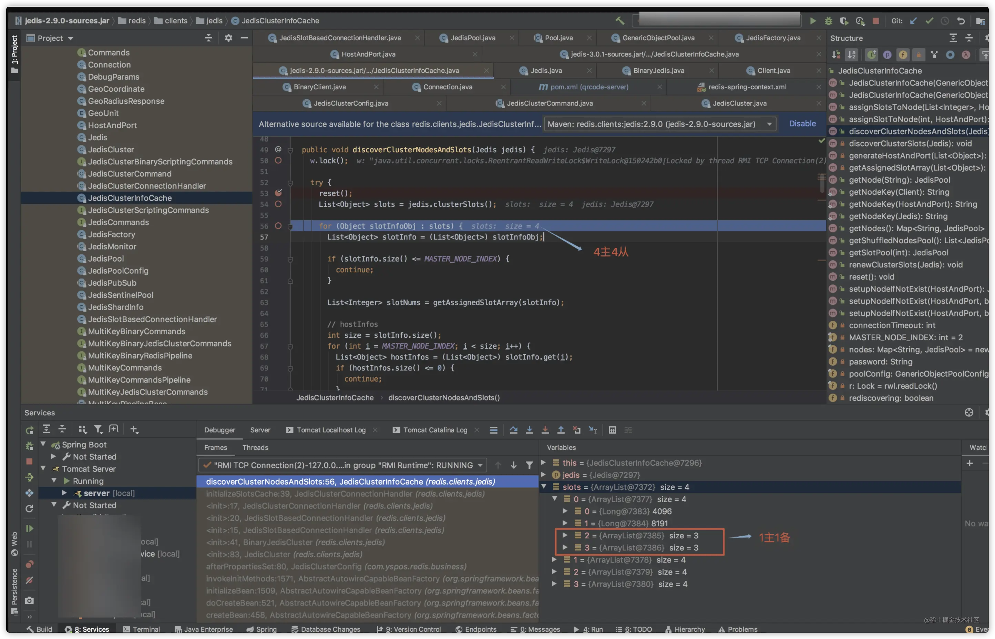Screen dimensions: 995x639
Task: Select JedisPool in project tree
Action: (x=106, y=258)
